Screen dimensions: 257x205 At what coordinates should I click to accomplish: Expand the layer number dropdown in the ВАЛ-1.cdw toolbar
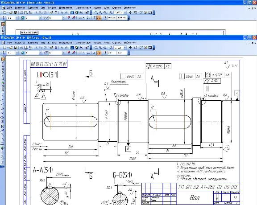click(x=63, y=53)
